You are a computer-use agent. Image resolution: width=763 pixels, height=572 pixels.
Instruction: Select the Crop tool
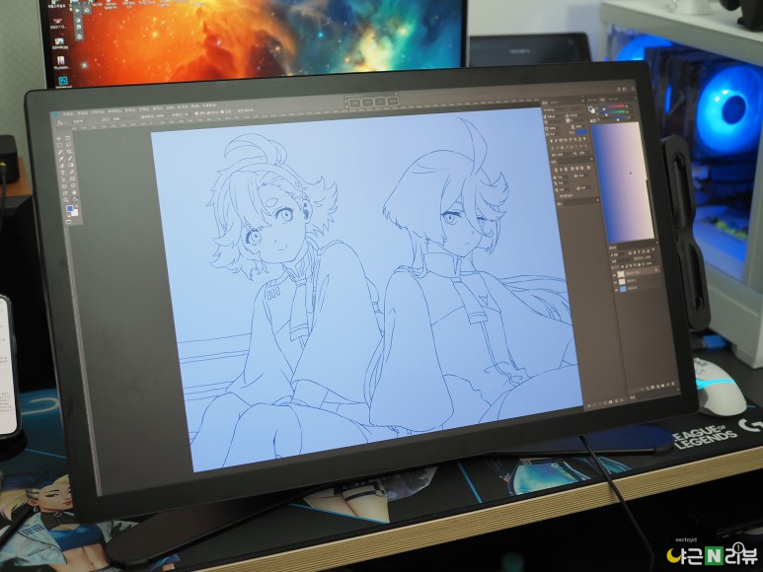[69, 152]
